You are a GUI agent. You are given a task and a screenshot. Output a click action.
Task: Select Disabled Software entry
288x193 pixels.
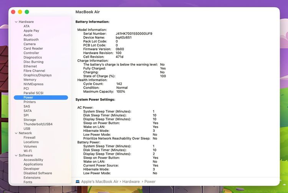(38, 173)
